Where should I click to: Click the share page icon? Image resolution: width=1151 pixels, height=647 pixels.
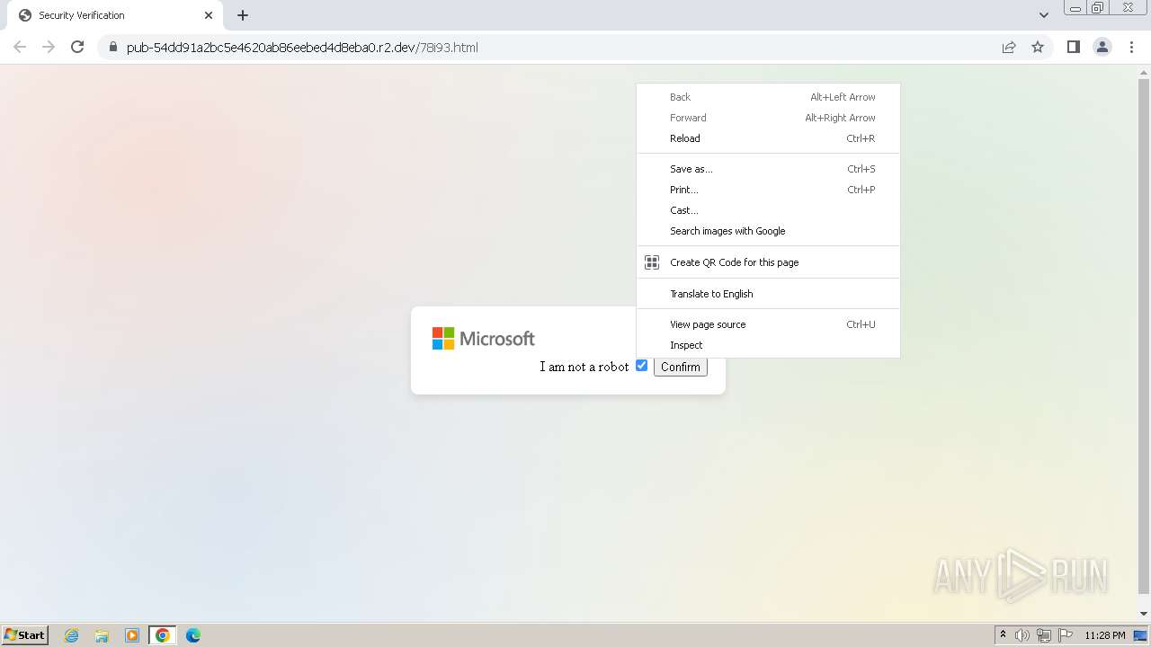tap(1009, 47)
